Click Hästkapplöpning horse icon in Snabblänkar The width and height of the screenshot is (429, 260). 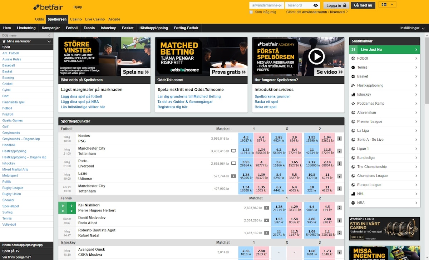click(353, 85)
